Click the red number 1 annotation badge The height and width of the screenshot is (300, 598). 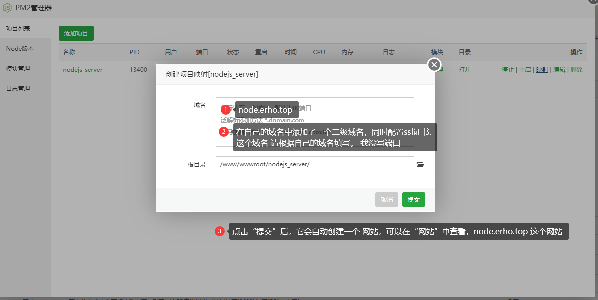[x=226, y=110]
